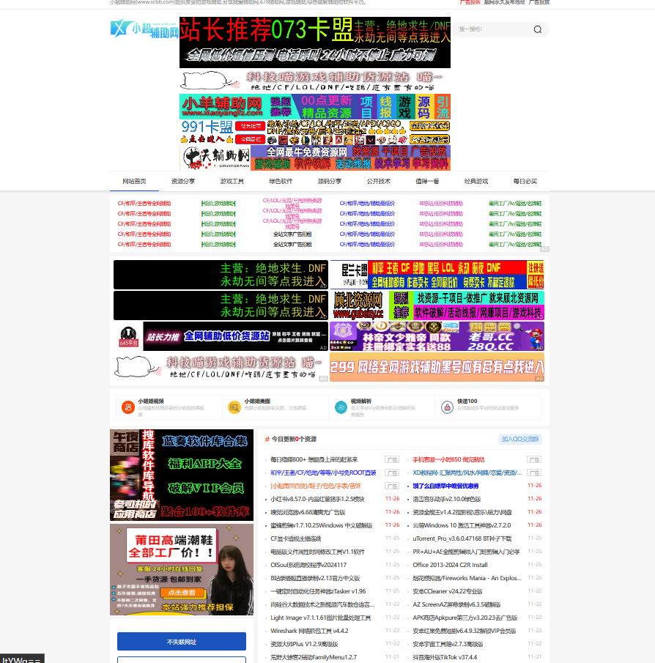
Task: Open the 资源全能王v1.4.2 post
Action: 462,512
